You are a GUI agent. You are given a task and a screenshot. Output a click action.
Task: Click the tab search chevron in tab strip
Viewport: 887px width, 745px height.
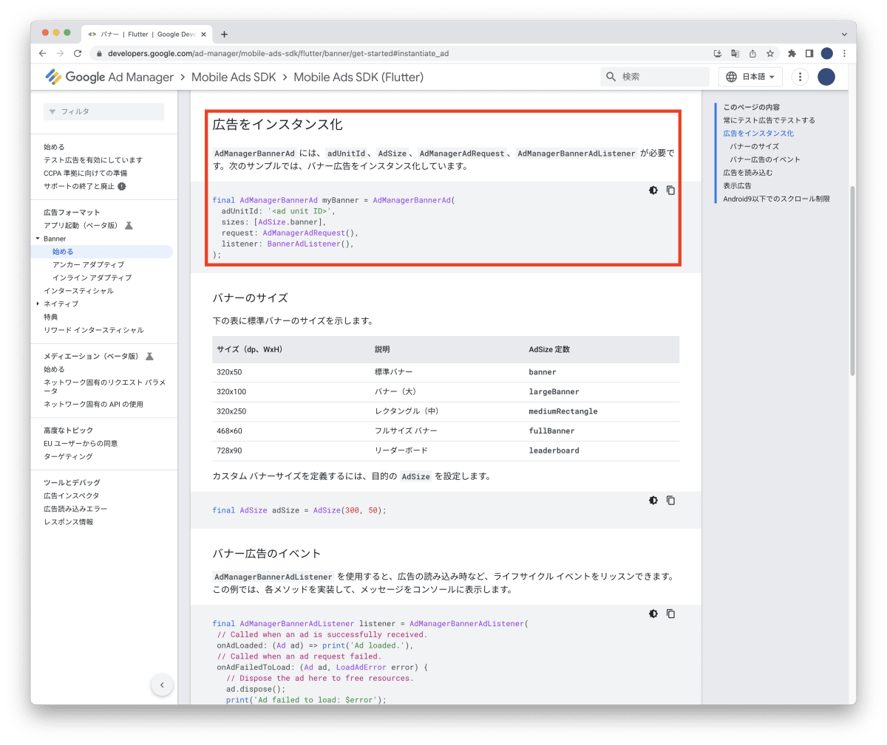(844, 34)
